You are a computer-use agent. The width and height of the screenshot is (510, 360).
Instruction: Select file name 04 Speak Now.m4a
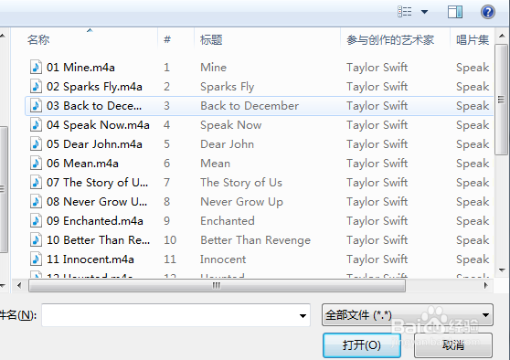[x=98, y=125]
